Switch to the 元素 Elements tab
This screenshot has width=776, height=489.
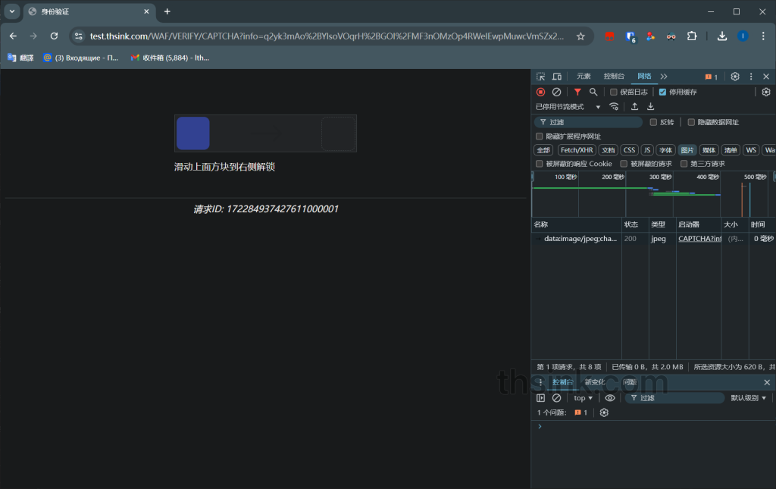[582, 76]
